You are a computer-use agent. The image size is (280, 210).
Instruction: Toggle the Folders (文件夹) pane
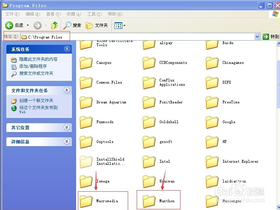pos(97,25)
